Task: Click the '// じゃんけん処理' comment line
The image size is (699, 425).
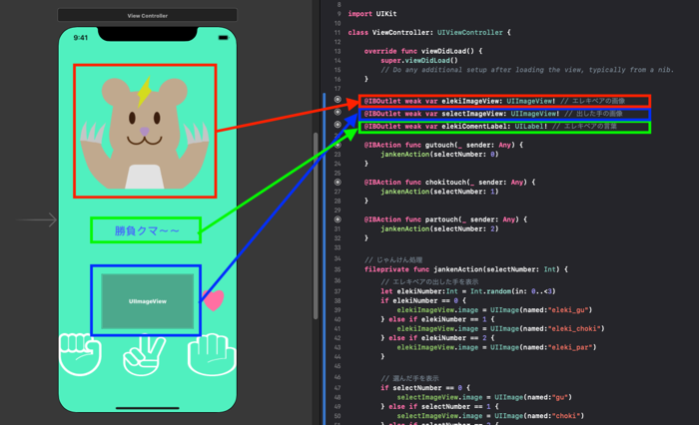Action: (393, 260)
